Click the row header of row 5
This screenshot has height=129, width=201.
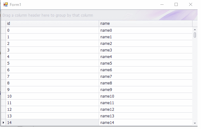tap(3, 63)
